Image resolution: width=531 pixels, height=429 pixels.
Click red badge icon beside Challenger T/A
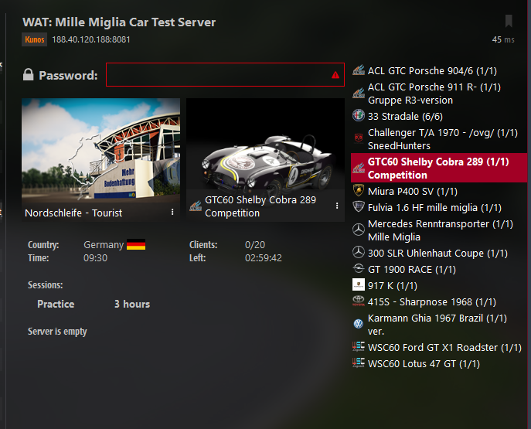(x=359, y=138)
